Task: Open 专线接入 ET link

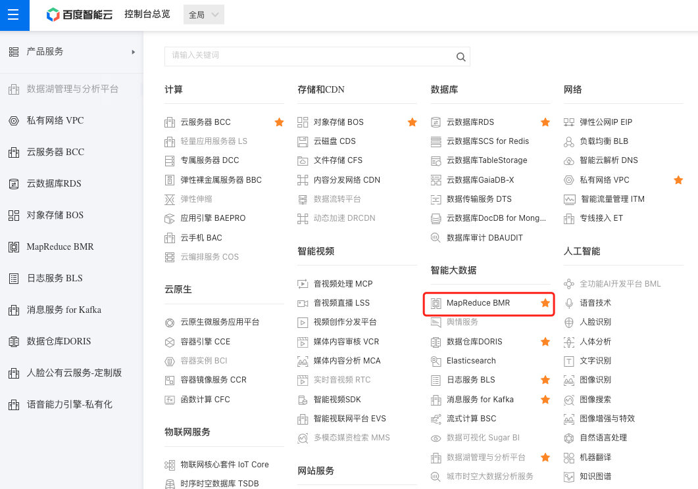Action: pos(601,218)
